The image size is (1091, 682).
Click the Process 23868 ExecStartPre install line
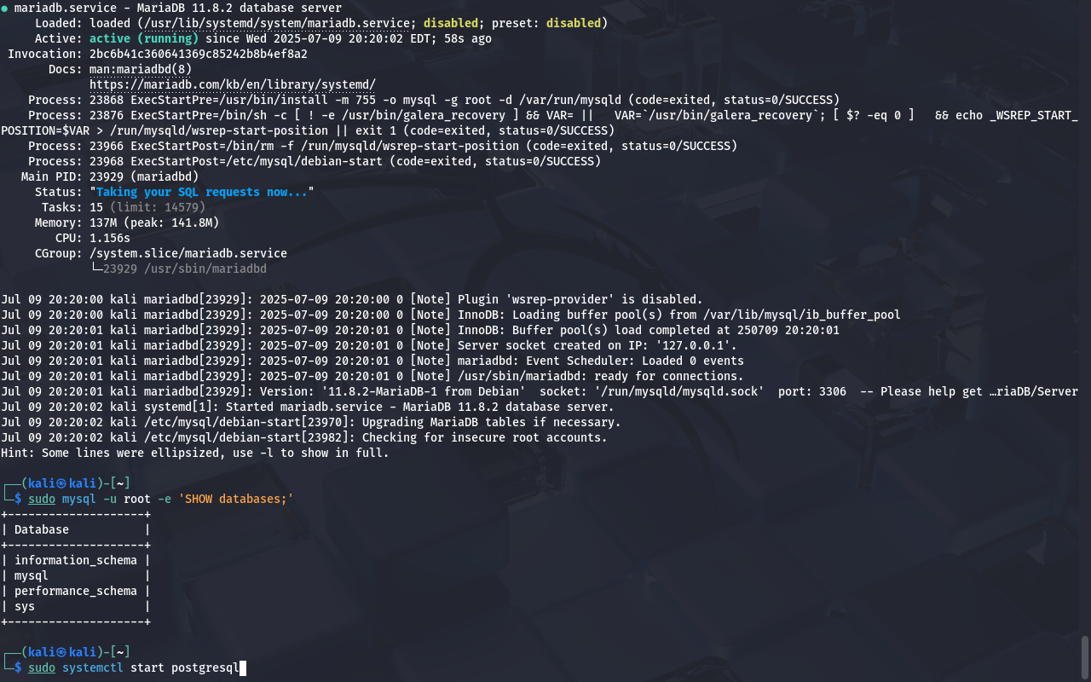434,100
